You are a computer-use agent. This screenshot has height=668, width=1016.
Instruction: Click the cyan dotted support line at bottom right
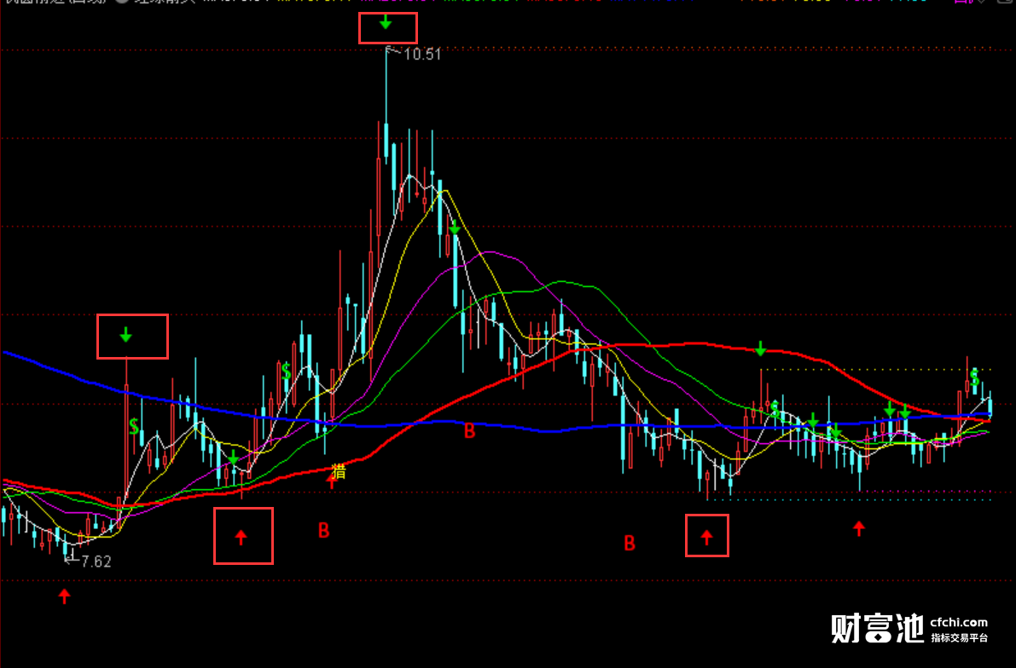[849, 499]
